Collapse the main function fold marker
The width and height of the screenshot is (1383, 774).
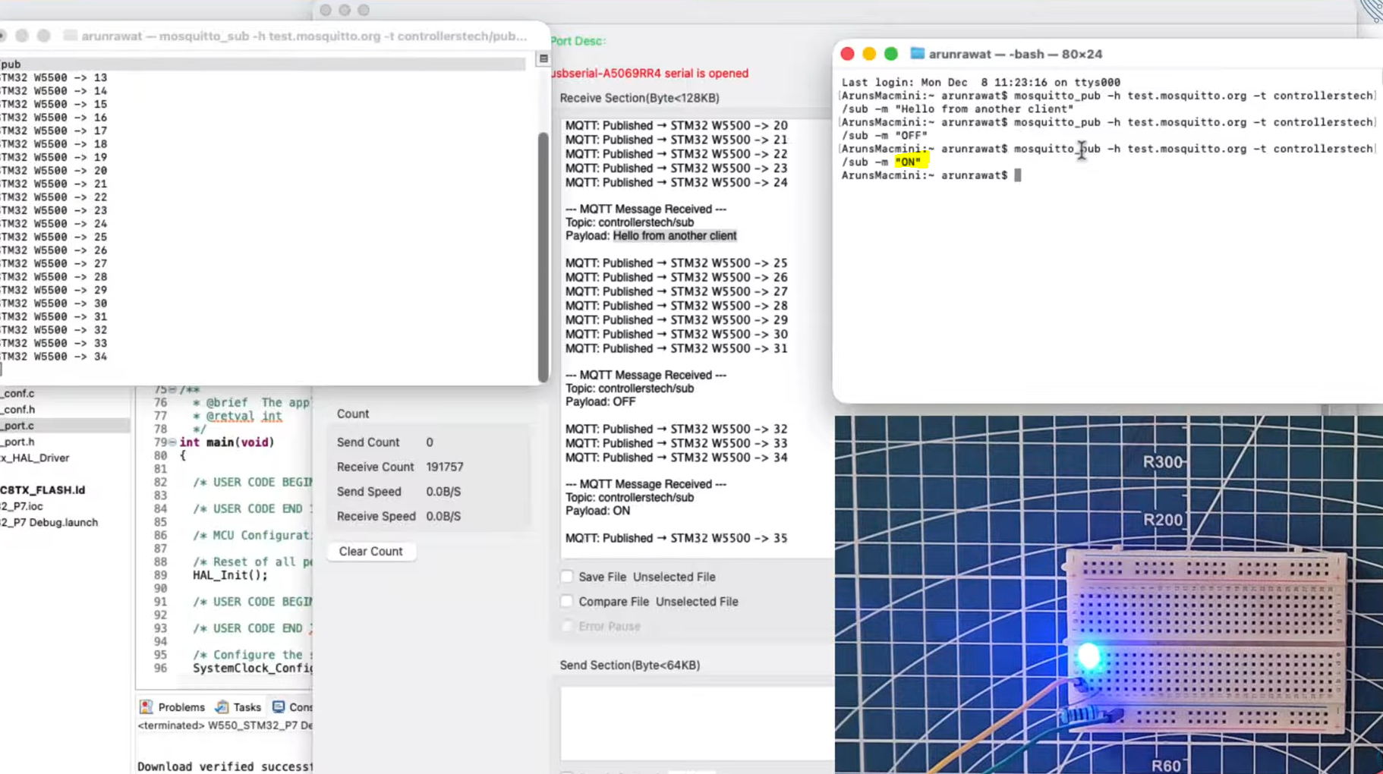[x=172, y=442]
